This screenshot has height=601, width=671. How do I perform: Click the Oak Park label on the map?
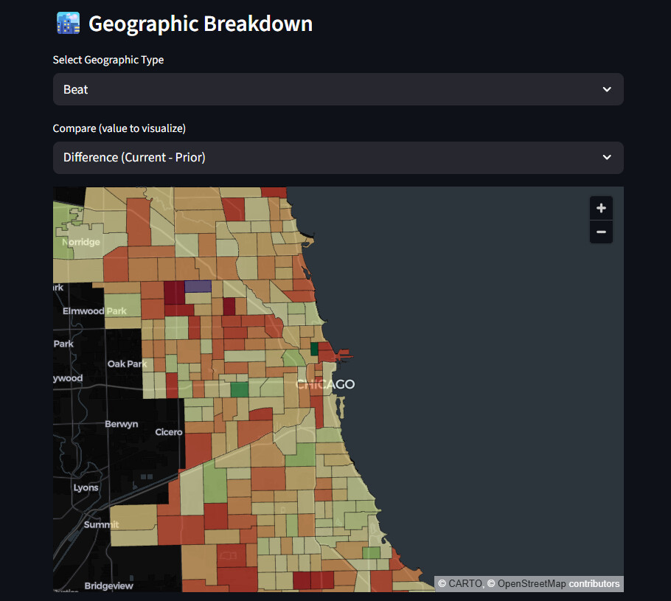[x=127, y=364]
